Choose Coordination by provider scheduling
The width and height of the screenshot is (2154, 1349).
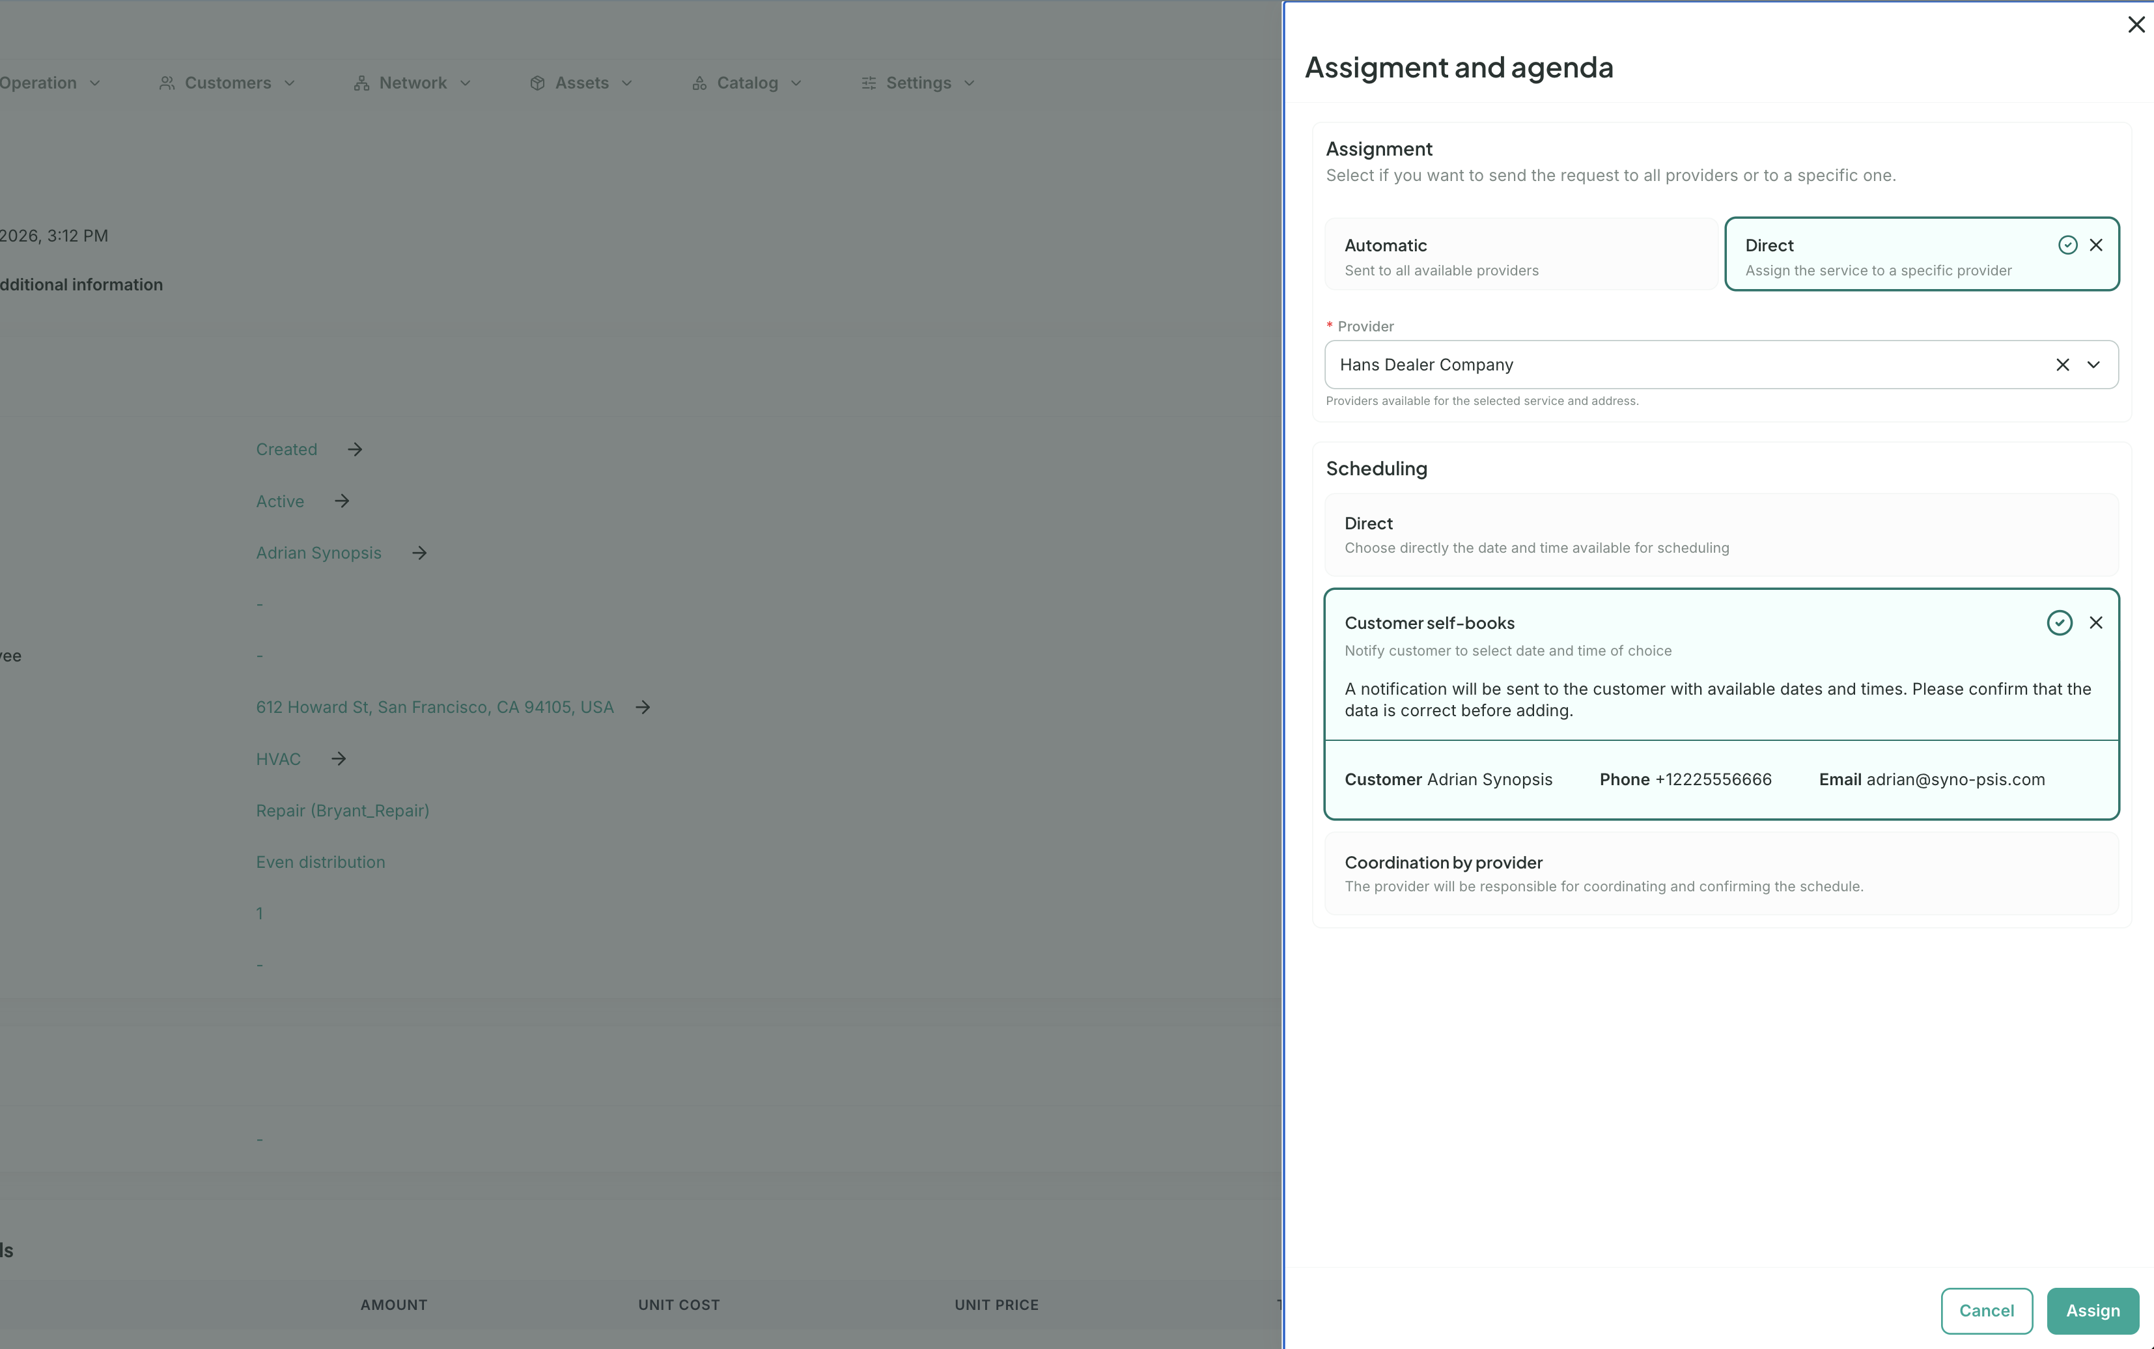[x=1720, y=874]
